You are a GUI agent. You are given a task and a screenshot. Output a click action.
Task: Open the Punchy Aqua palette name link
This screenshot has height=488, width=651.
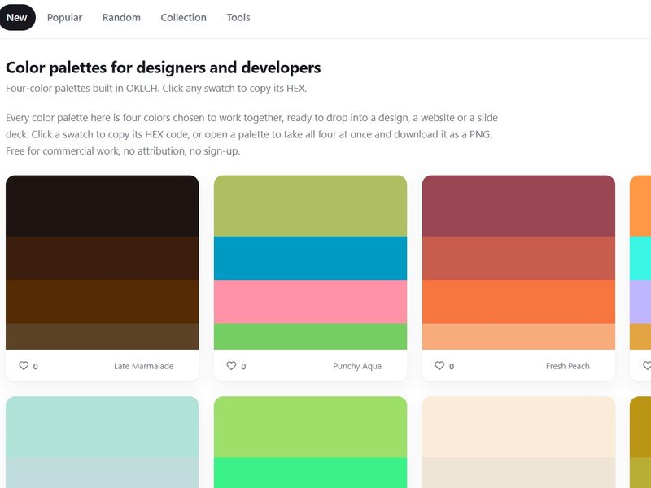357,366
